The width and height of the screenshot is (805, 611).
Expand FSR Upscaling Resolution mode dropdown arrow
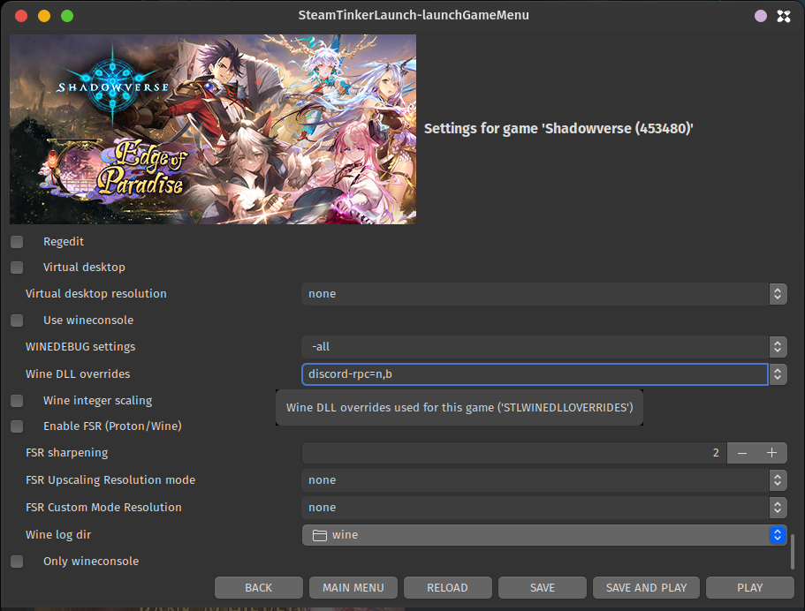(778, 480)
